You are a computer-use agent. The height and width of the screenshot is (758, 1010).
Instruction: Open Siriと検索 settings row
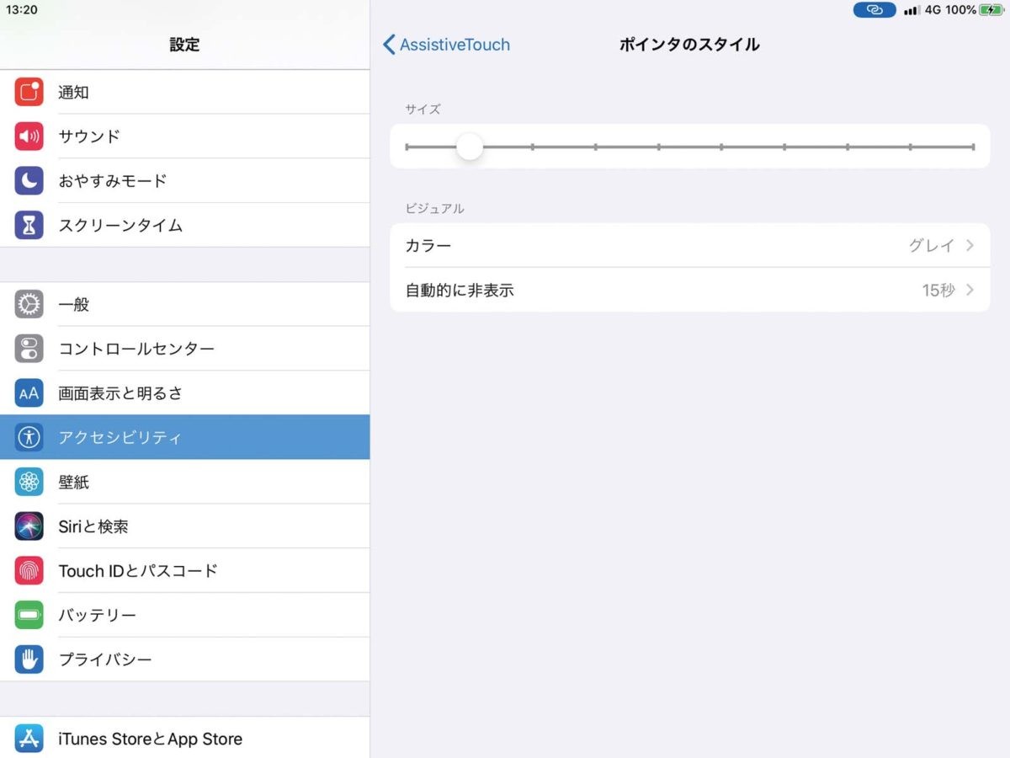185,526
